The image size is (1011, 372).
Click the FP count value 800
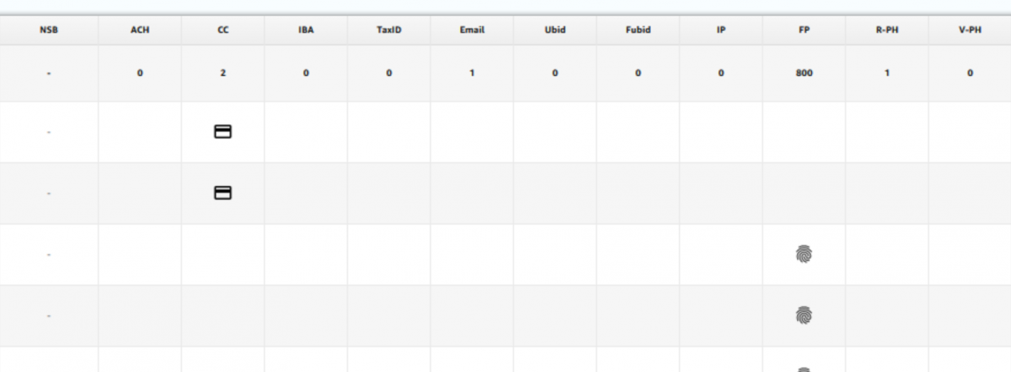(804, 73)
